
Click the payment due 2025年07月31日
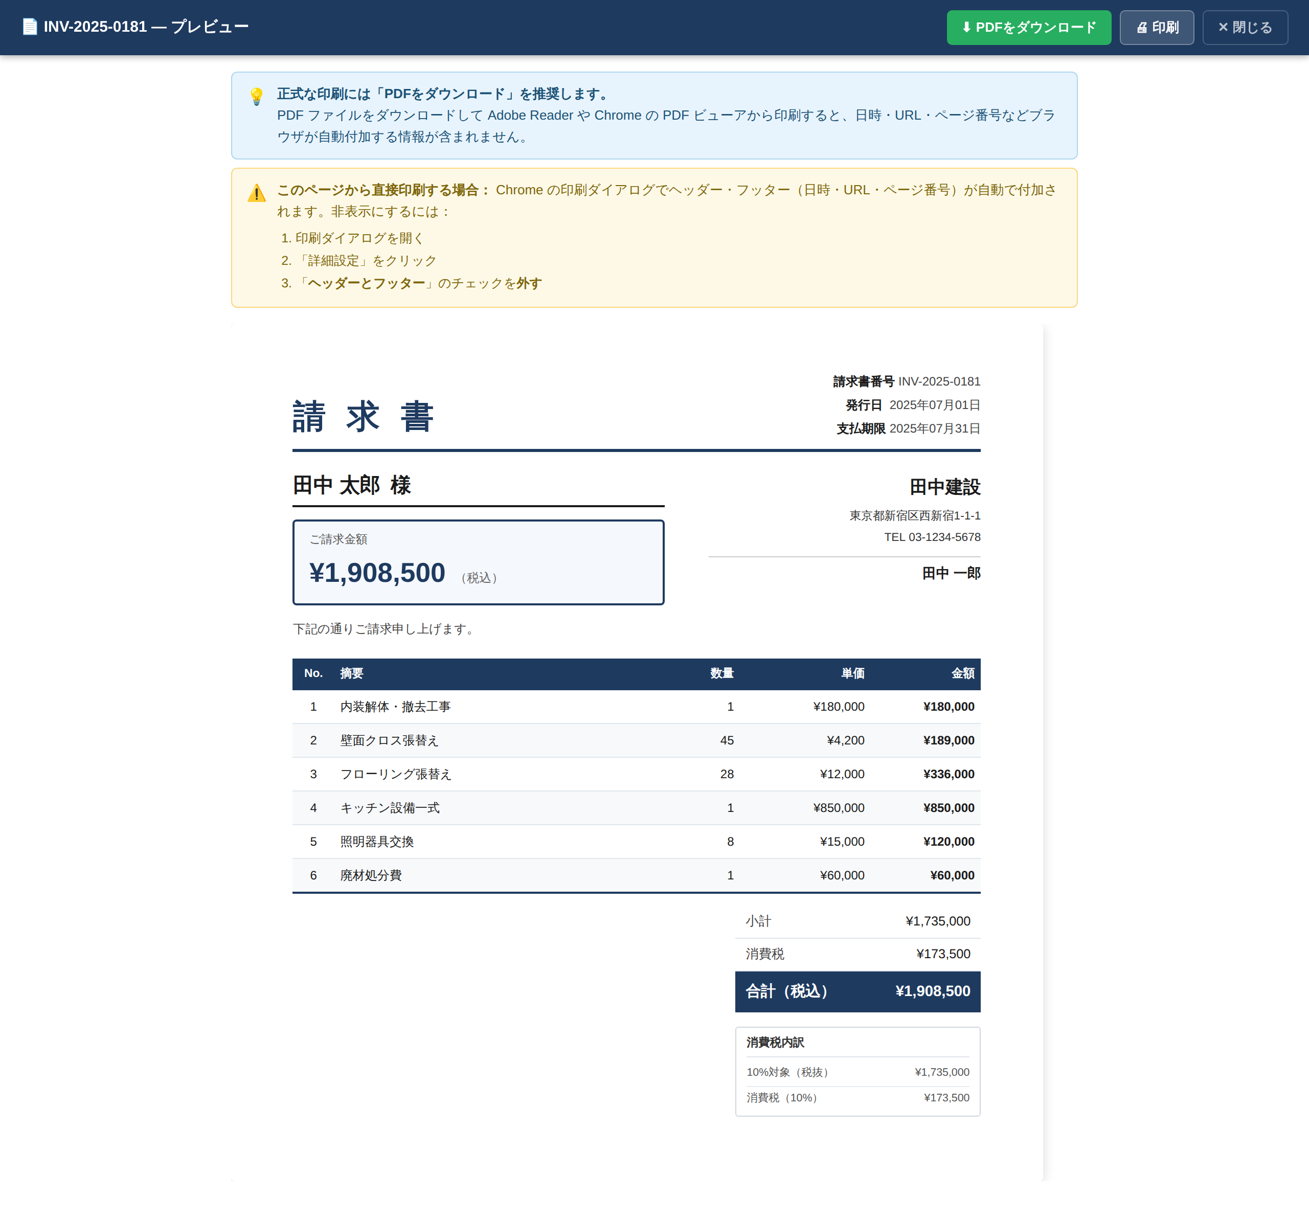click(934, 428)
